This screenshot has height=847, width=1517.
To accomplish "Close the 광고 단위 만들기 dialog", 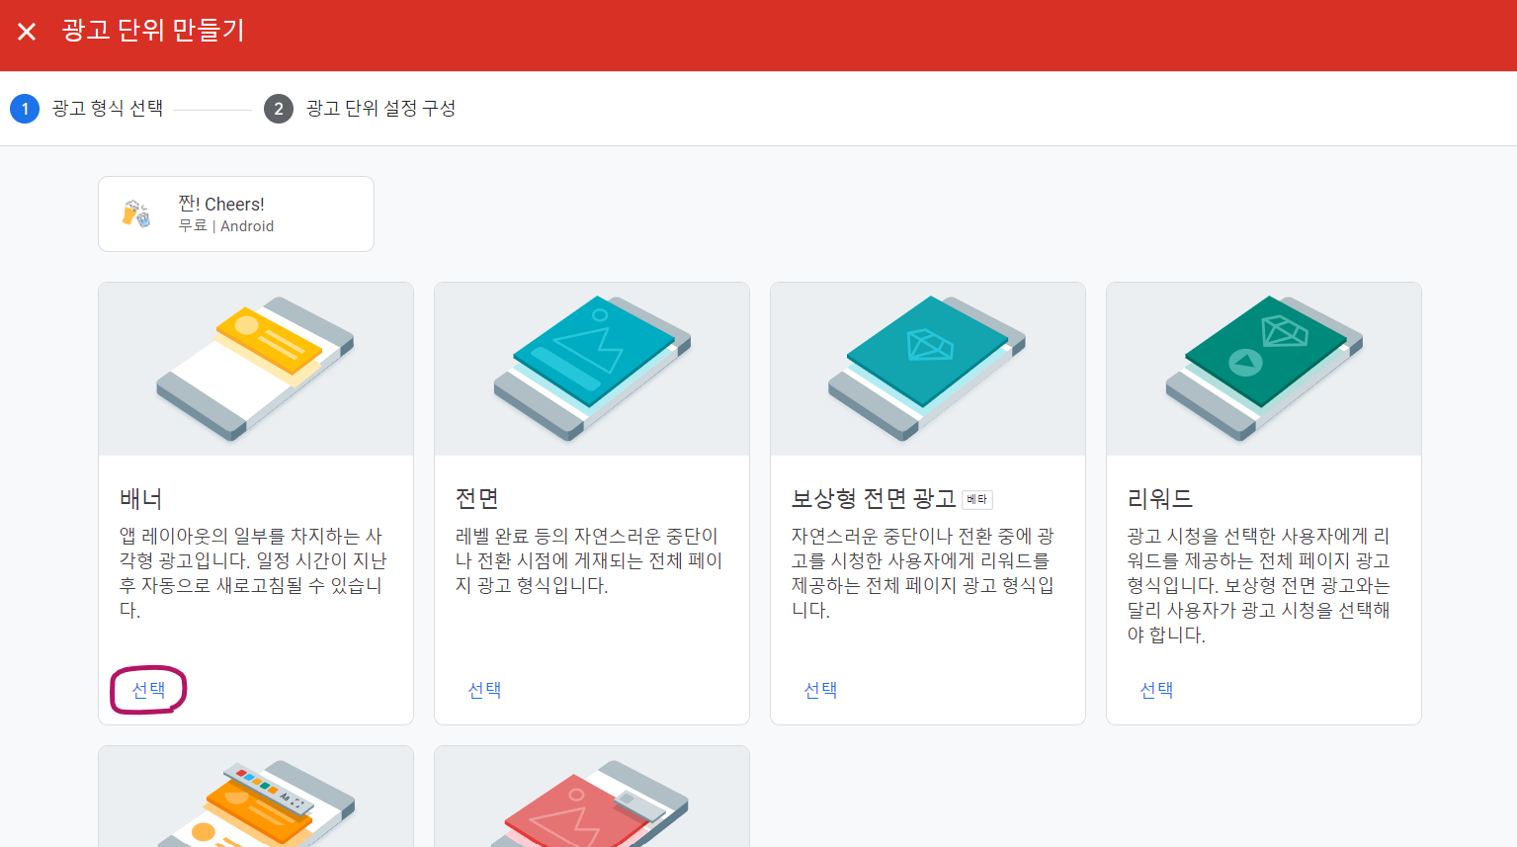I will [x=27, y=32].
